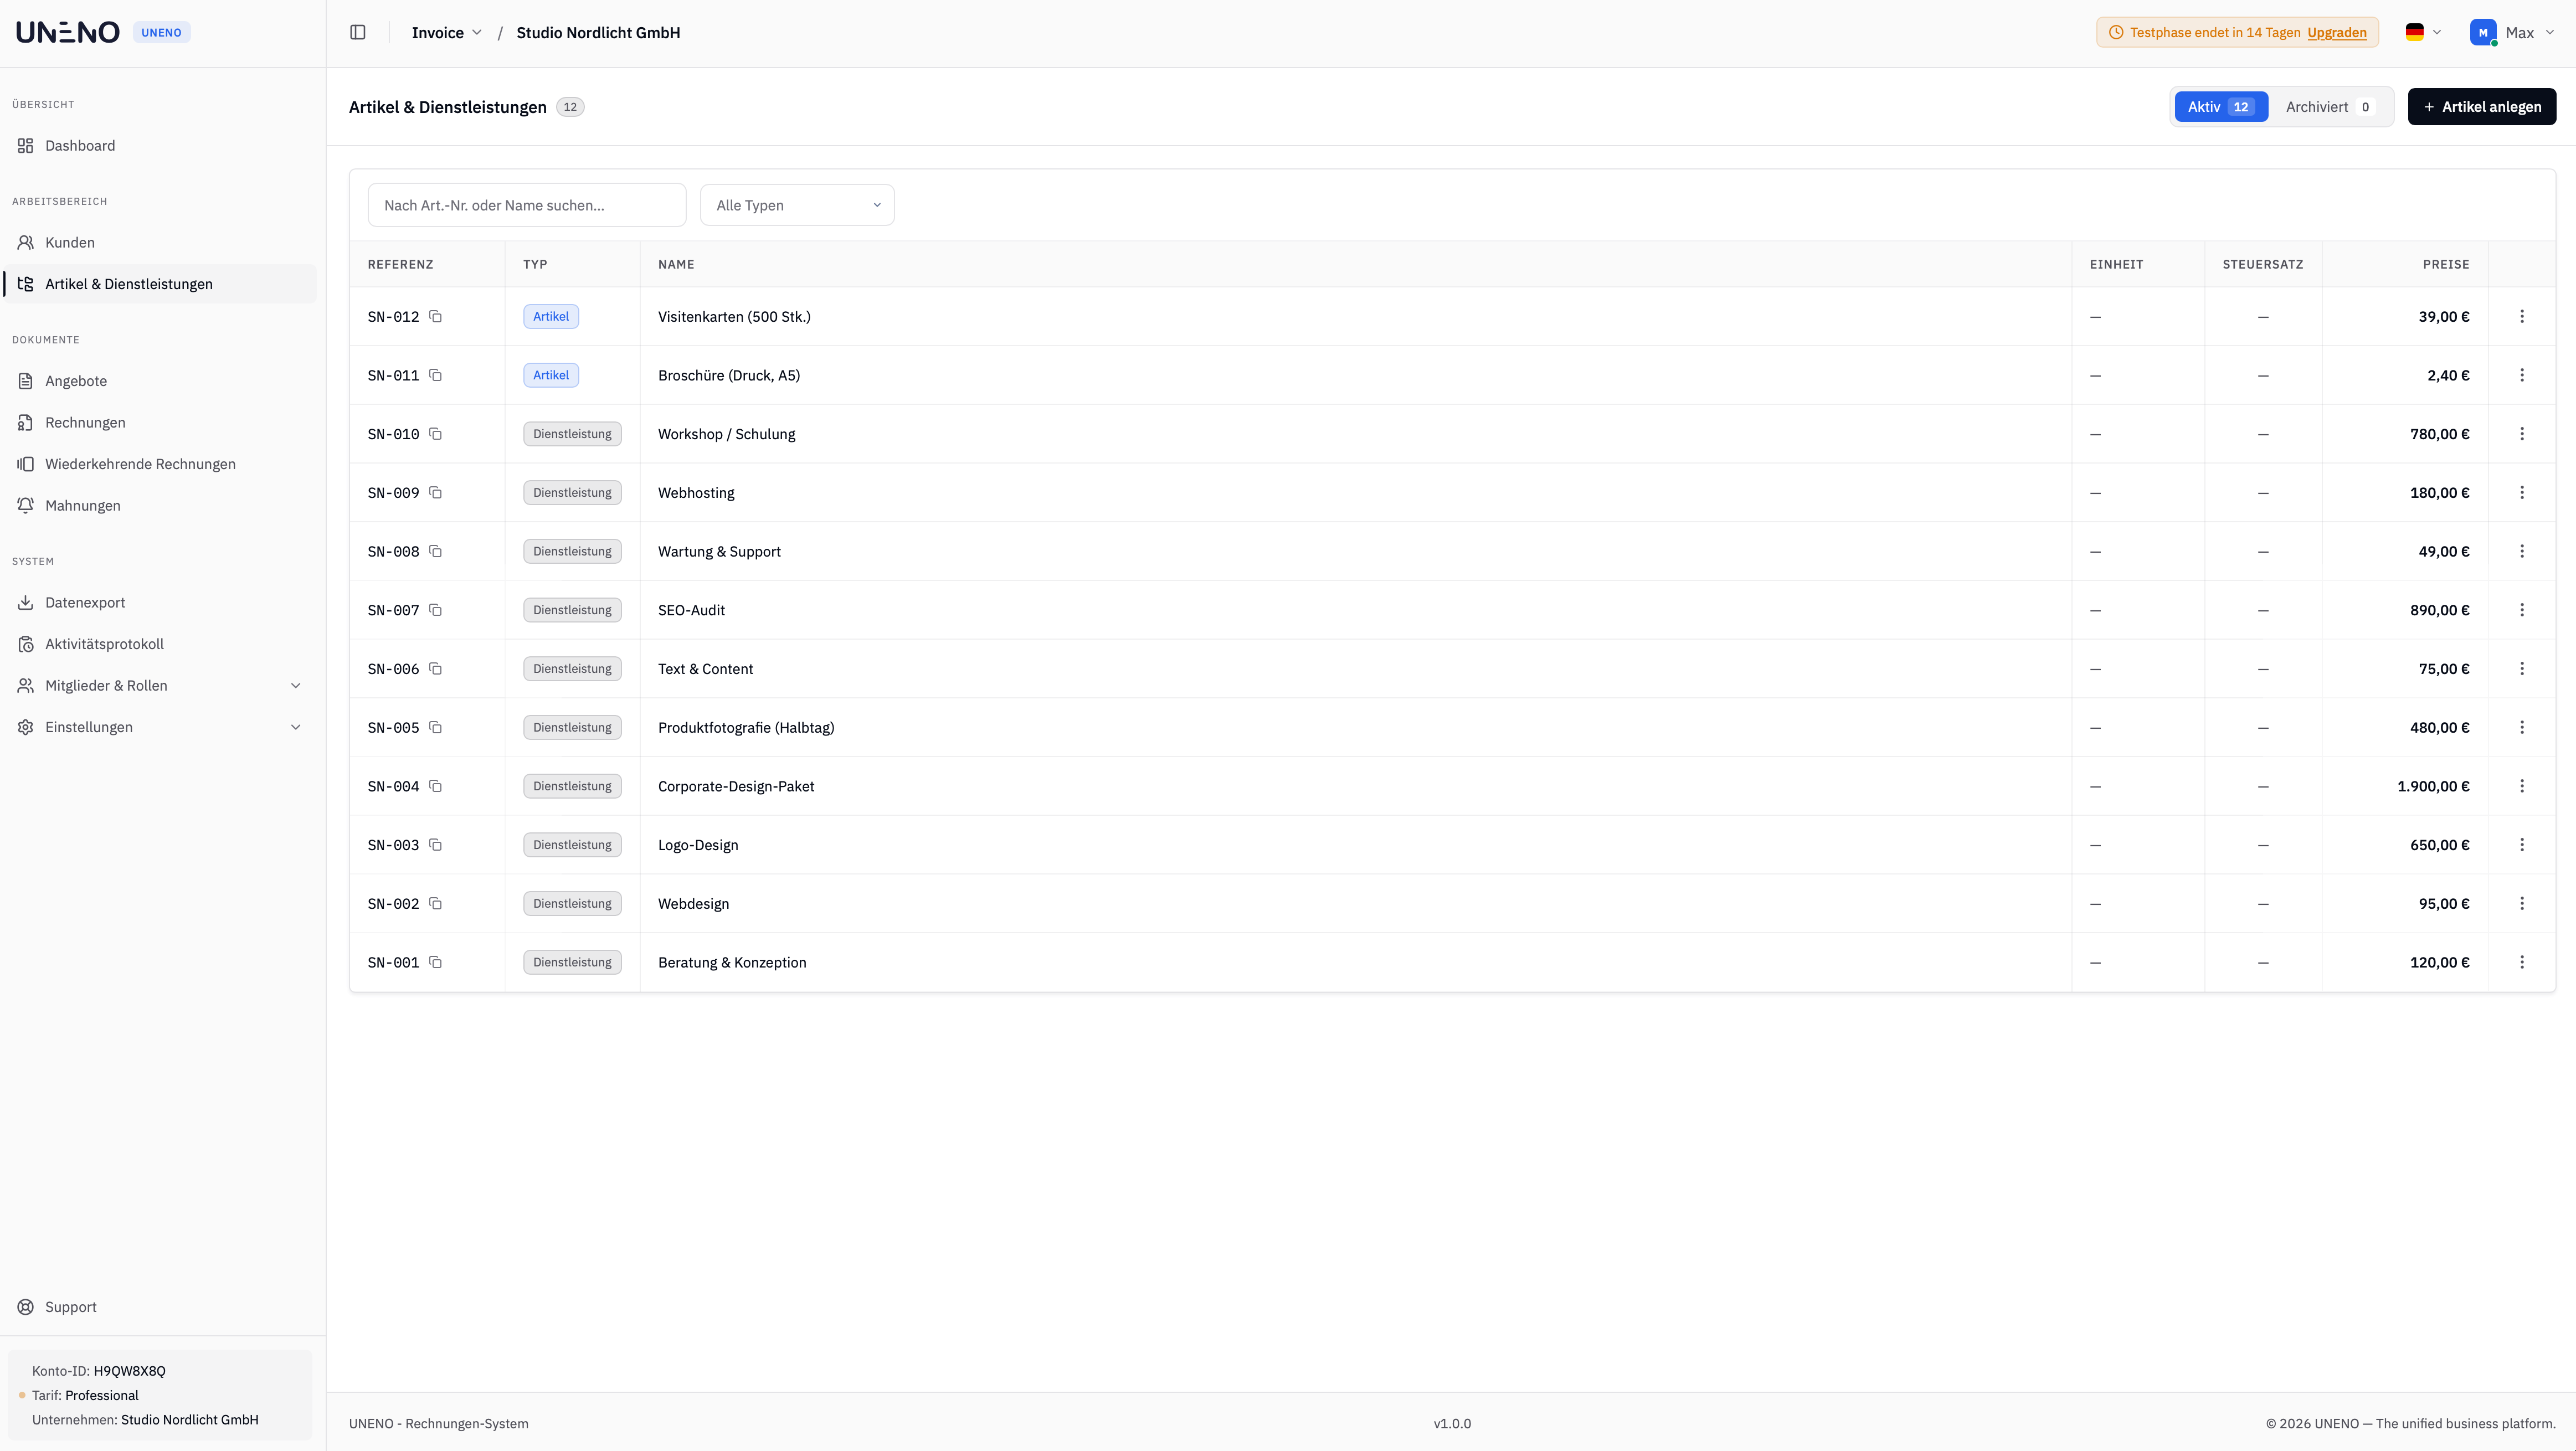Open row actions for Wartung & Support
This screenshot has width=2576, height=1451.
point(2522,551)
